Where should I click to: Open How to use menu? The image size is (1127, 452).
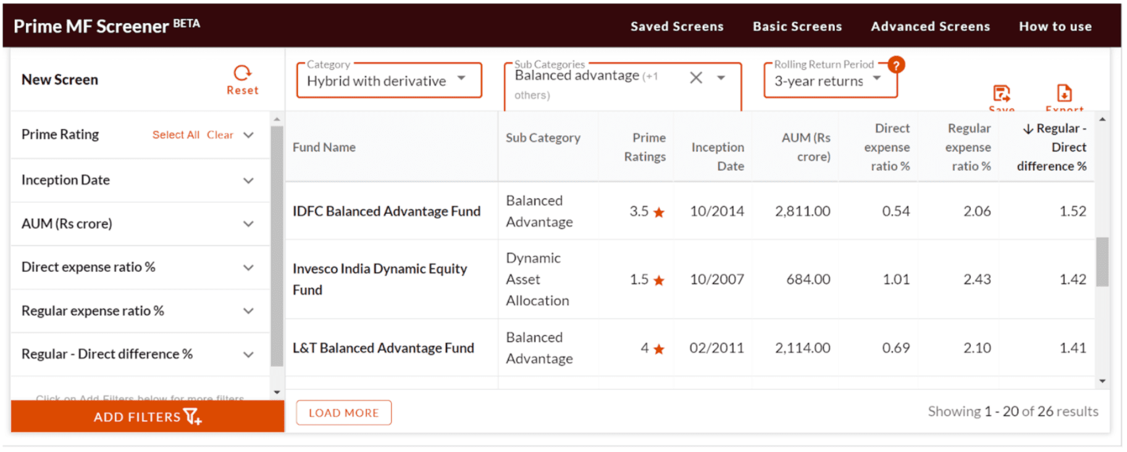click(x=1055, y=27)
